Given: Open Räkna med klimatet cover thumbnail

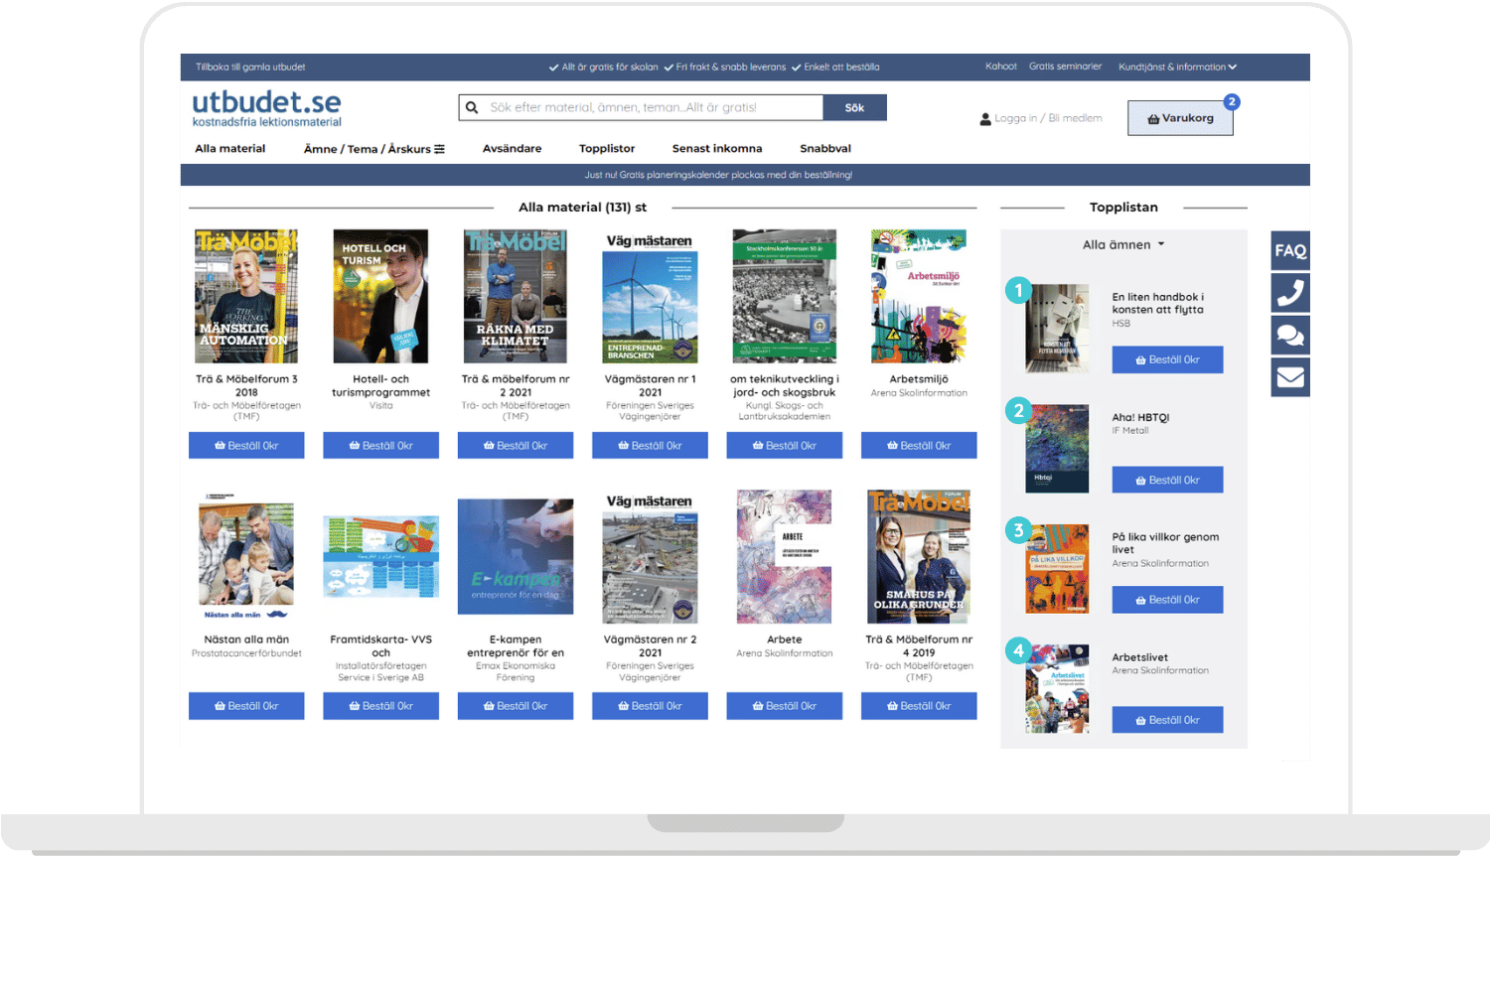Looking at the screenshot, I should [x=516, y=296].
